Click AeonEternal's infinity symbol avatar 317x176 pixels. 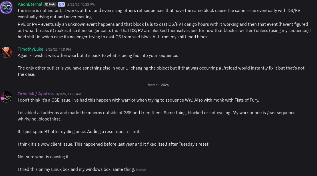tap(6, 7)
